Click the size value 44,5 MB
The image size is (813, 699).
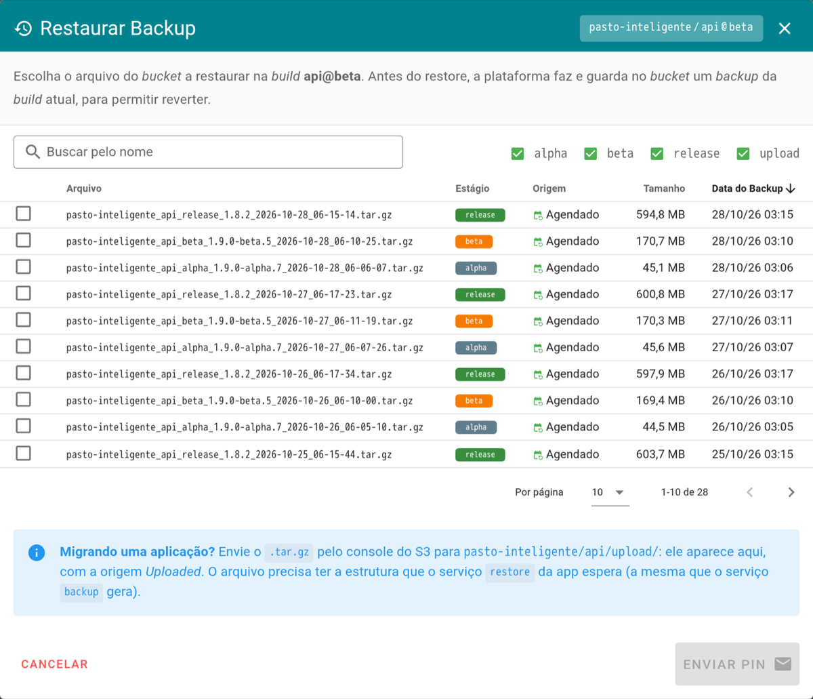click(x=664, y=427)
